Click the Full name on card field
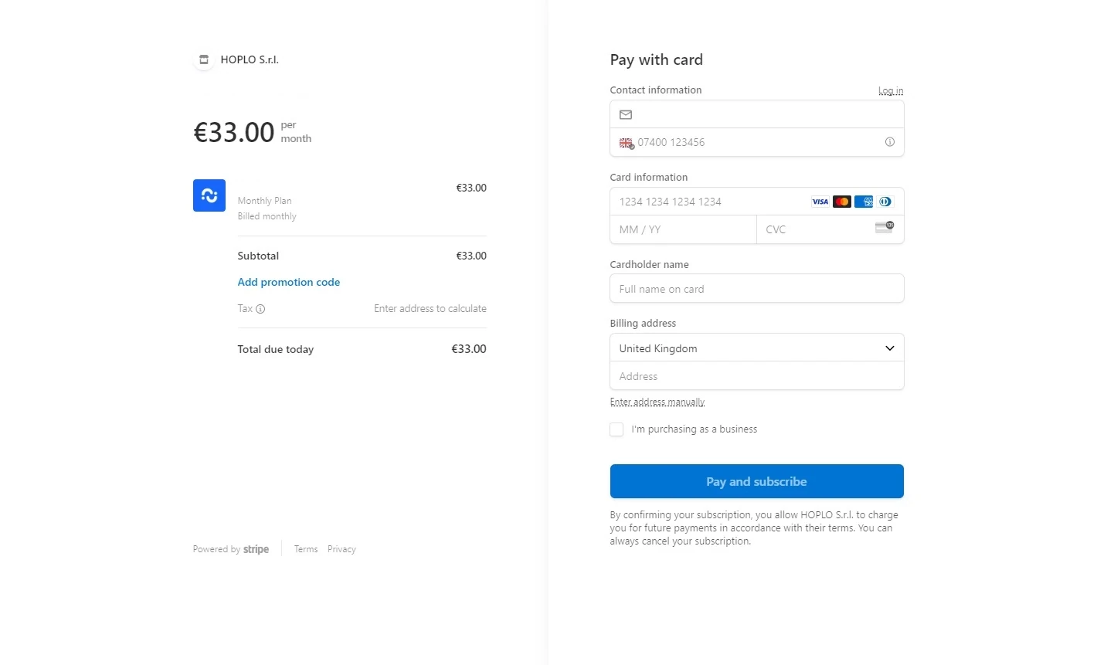Screen dimensions: 1097x665 756,289
